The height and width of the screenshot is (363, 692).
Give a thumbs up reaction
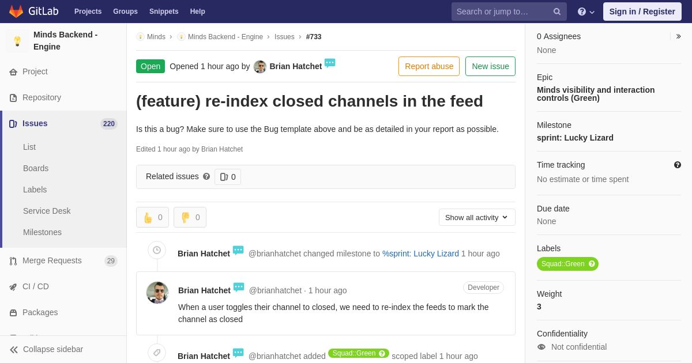[x=152, y=217]
